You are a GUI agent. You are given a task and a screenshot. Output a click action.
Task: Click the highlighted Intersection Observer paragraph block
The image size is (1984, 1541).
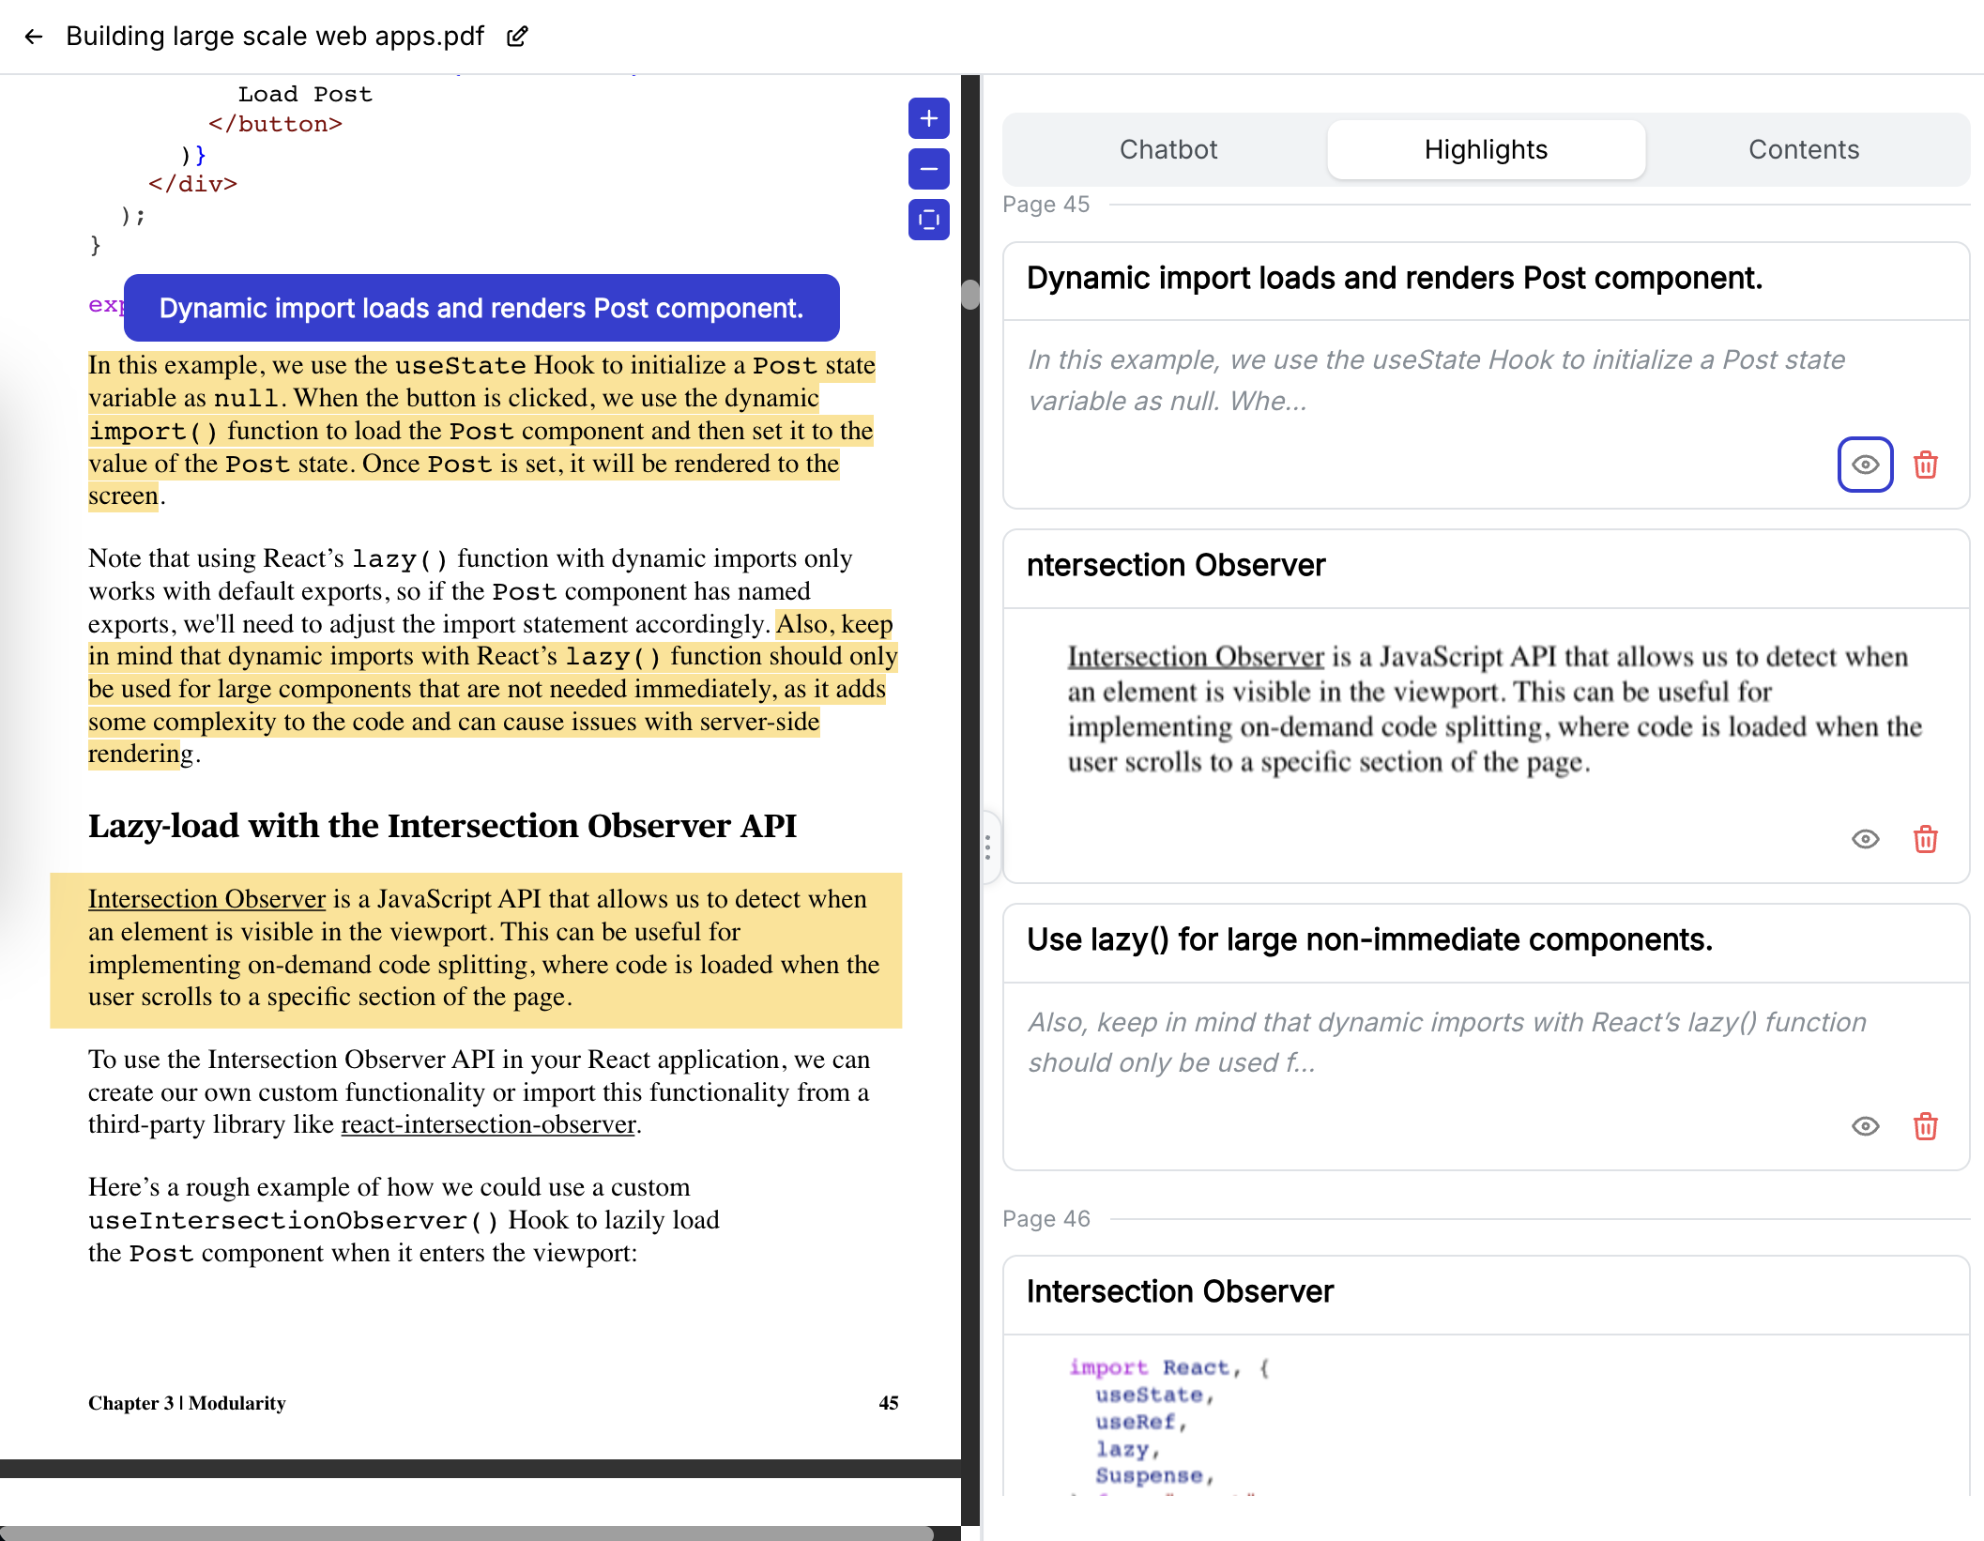click(x=476, y=949)
